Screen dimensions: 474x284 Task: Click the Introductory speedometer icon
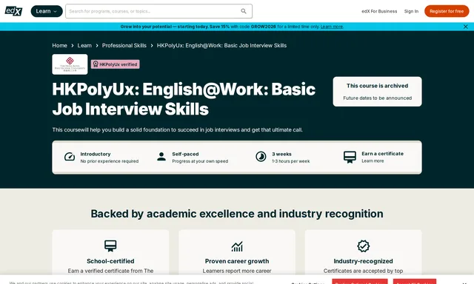coord(70,157)
